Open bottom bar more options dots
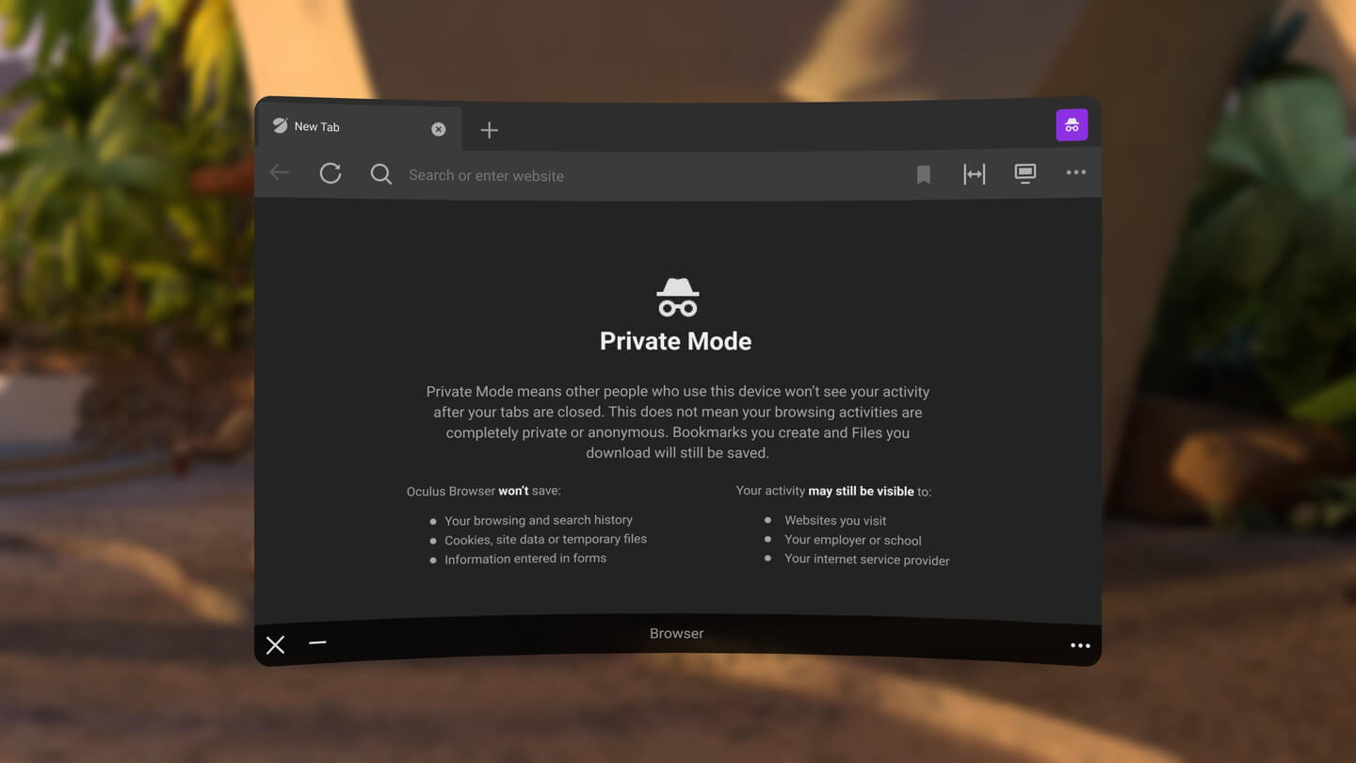The image size is (1356, 763). click(x=1080, y=645)
